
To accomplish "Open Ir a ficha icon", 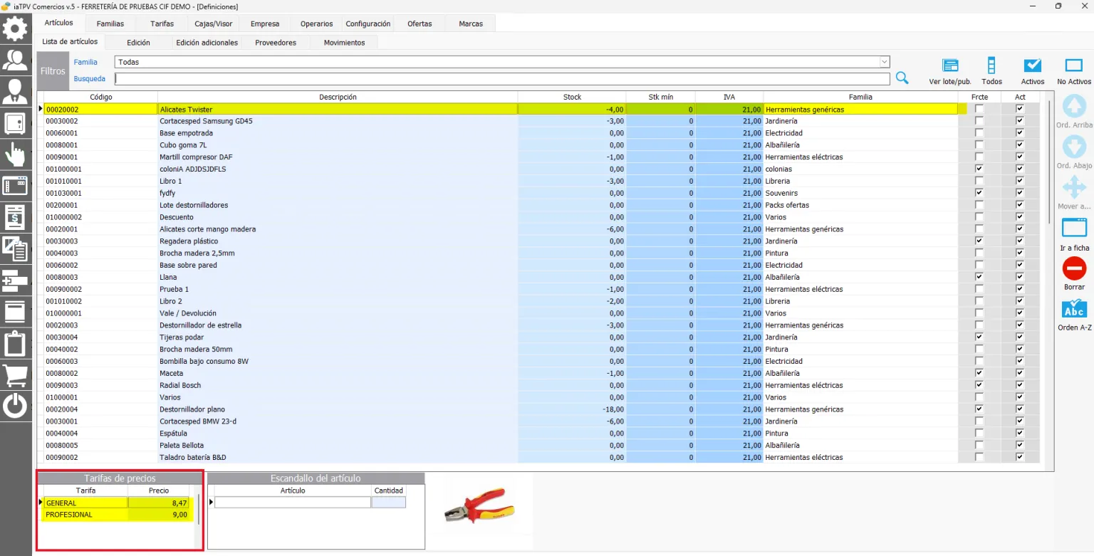I will click(x=1074, y=228).
